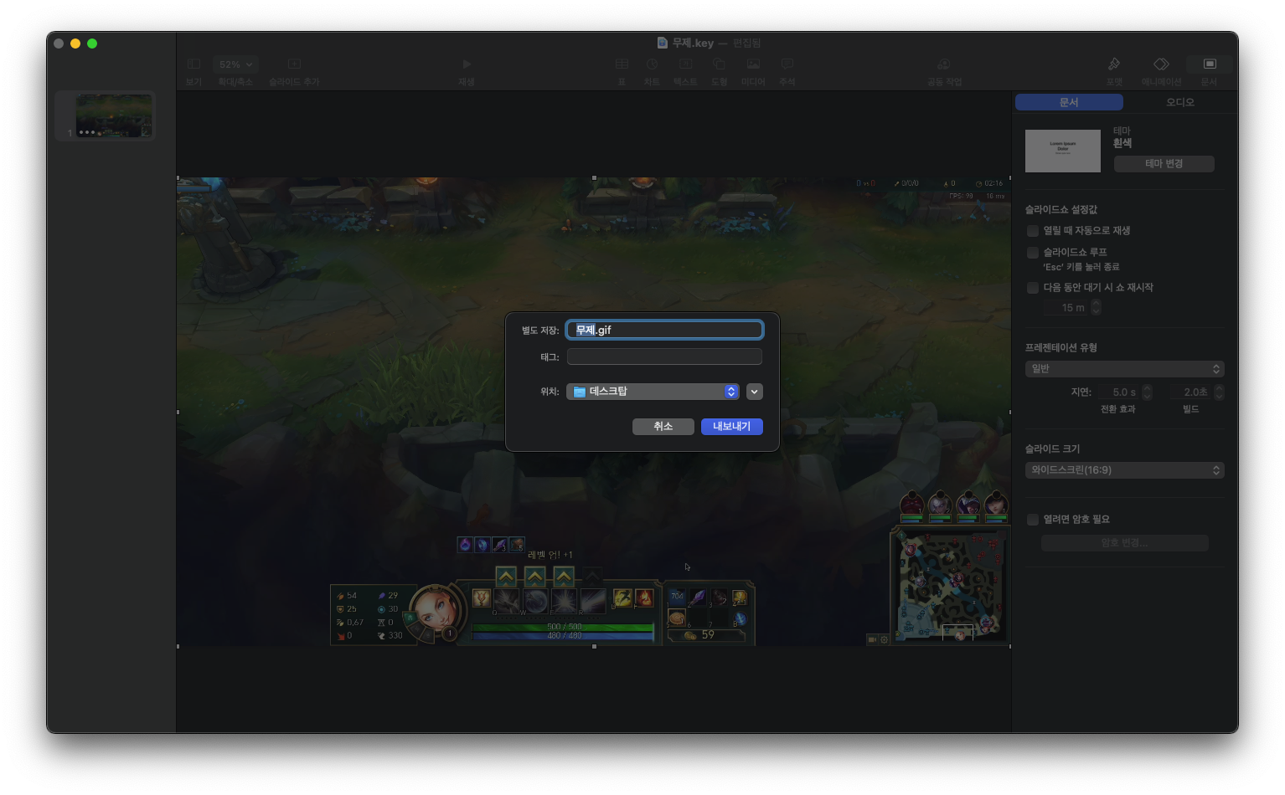Click 취소 to cancel the export
Viewport: 1285px width, 795px height.
point(663,427)
